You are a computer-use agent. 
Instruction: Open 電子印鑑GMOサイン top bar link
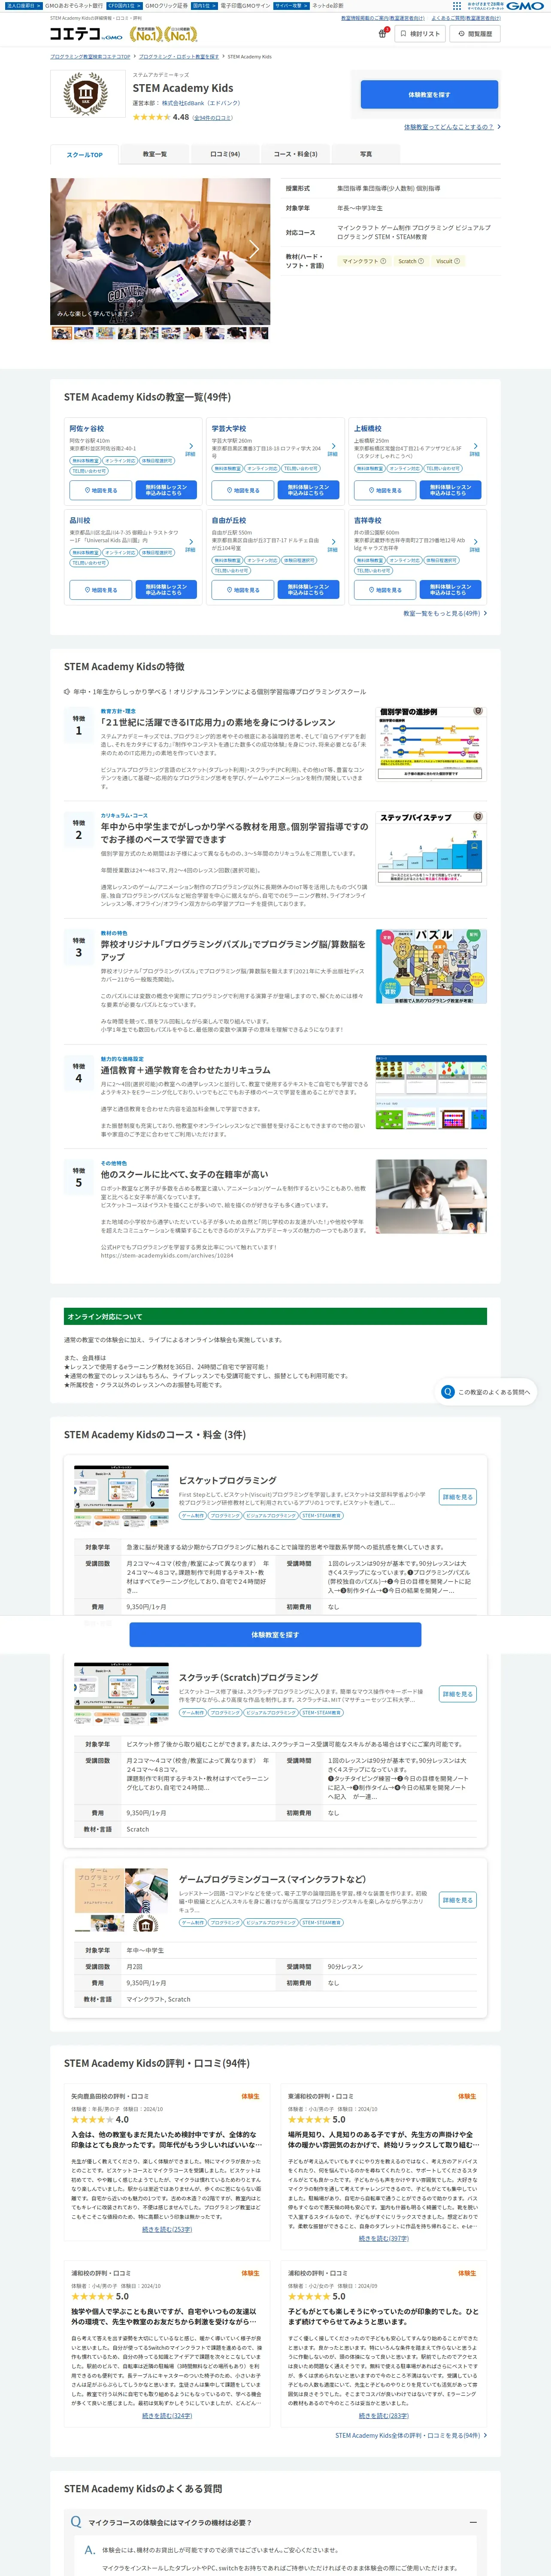click(245, 6)
